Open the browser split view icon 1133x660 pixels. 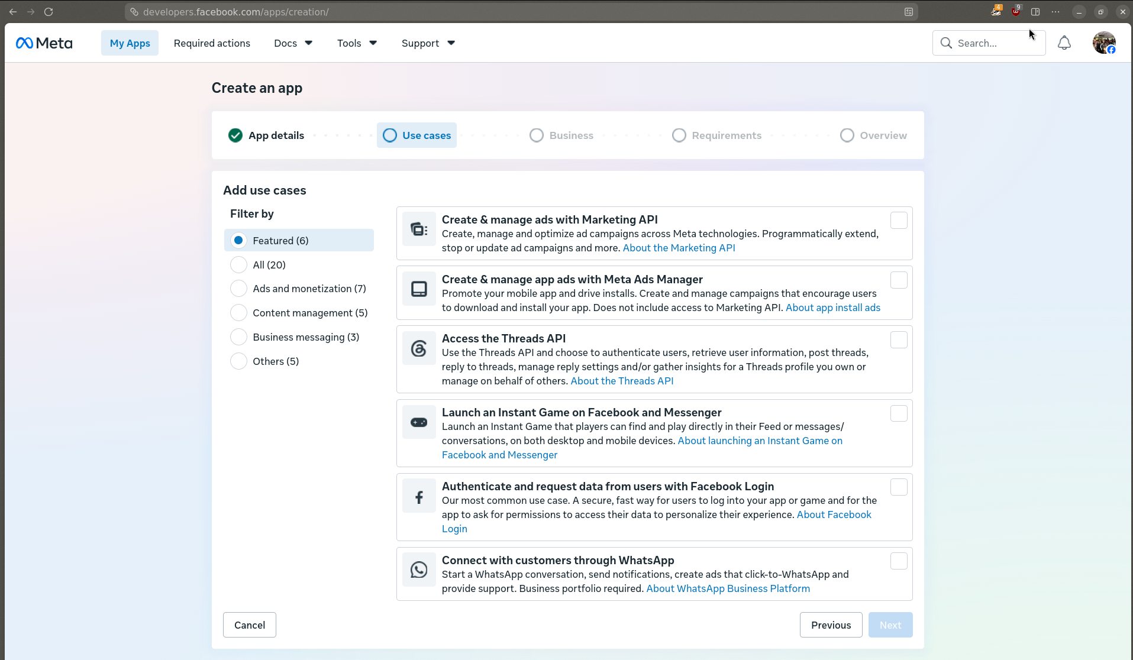pyautogui.click(x=1035, y=12)
